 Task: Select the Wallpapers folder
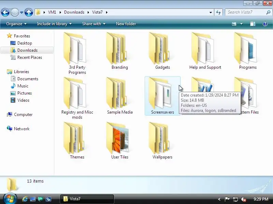click(162, 141)
